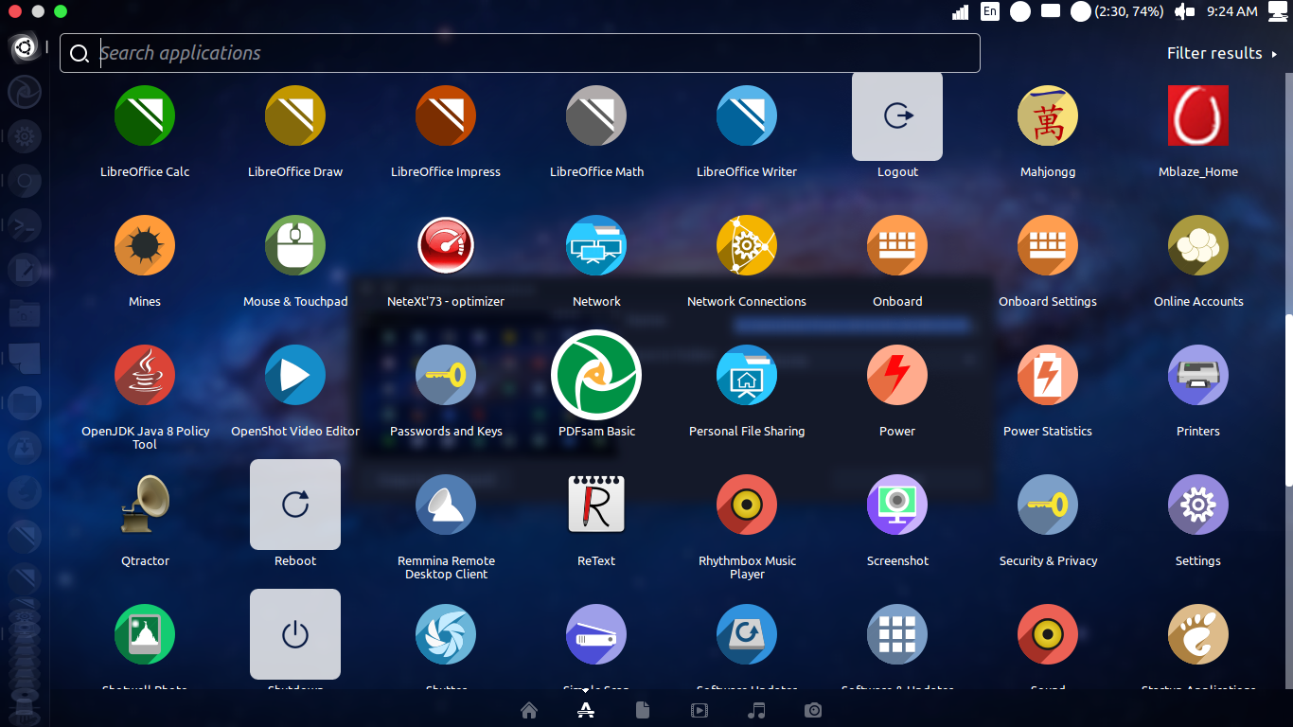Launch the Shutter screenshot app
Screen dimensions: 1293x727
pyautogui.click(x=446, y=634)
